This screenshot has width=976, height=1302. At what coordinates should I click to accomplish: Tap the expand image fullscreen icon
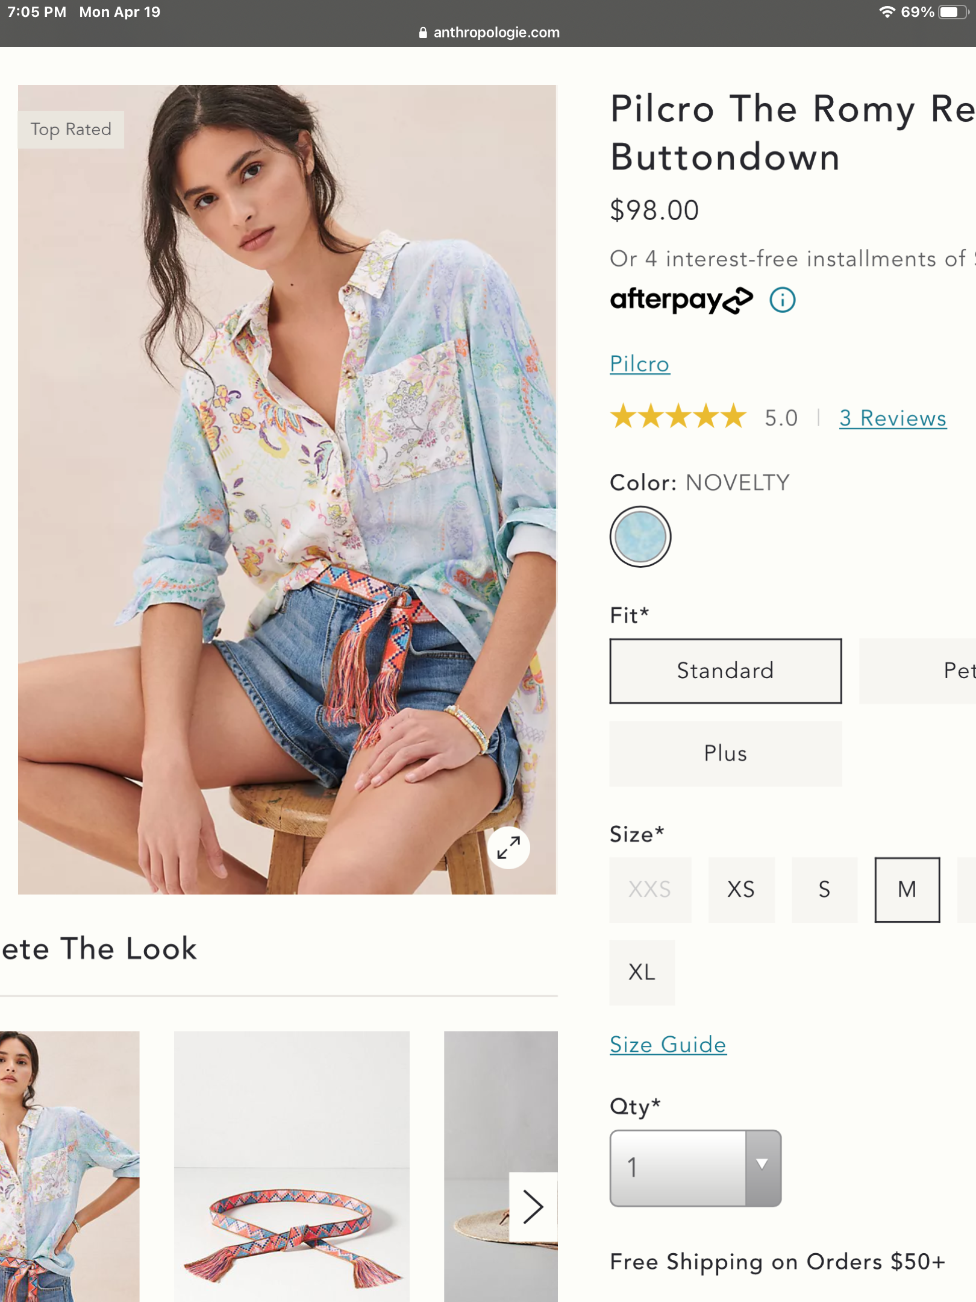(x=508, y=848)
